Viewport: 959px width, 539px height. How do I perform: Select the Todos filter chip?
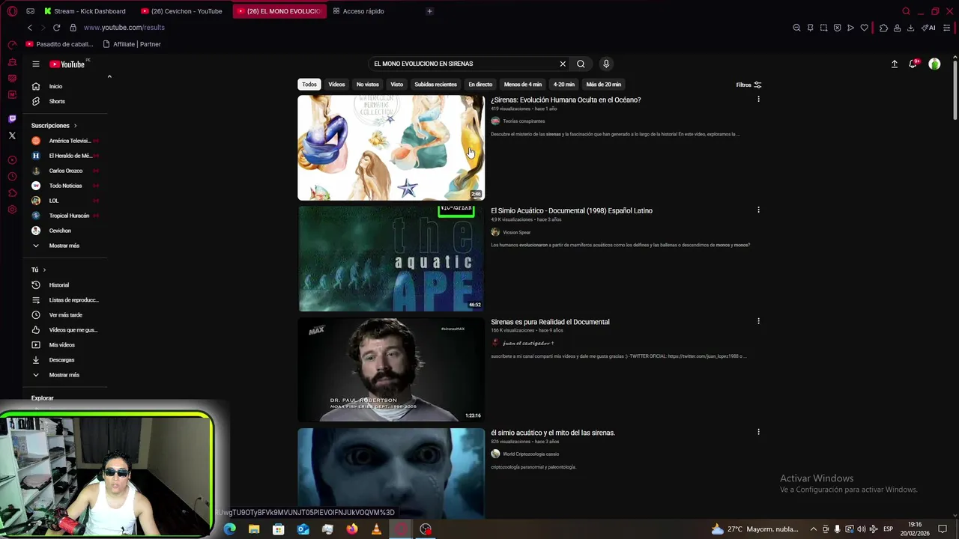pyautogui.click(x=309, y=85)
